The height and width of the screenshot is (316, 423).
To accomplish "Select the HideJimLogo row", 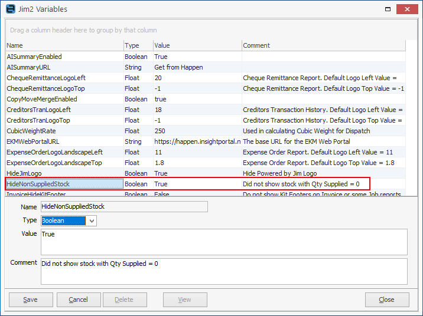I will pos(206,173).
